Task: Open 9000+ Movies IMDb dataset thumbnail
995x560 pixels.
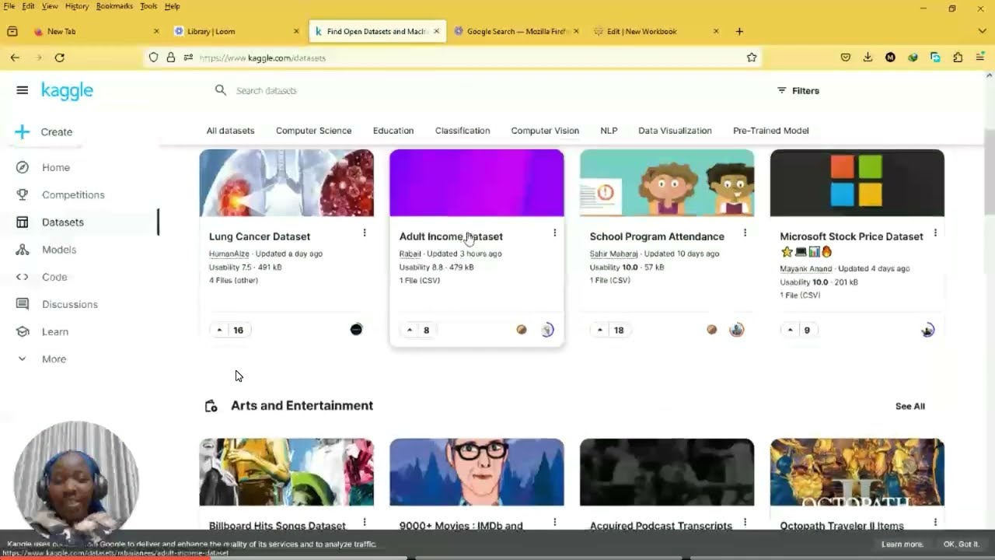Action: point(477,472)
